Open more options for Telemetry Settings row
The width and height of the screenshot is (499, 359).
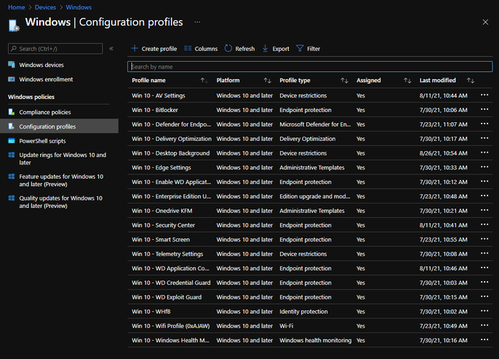coord(484,254)
